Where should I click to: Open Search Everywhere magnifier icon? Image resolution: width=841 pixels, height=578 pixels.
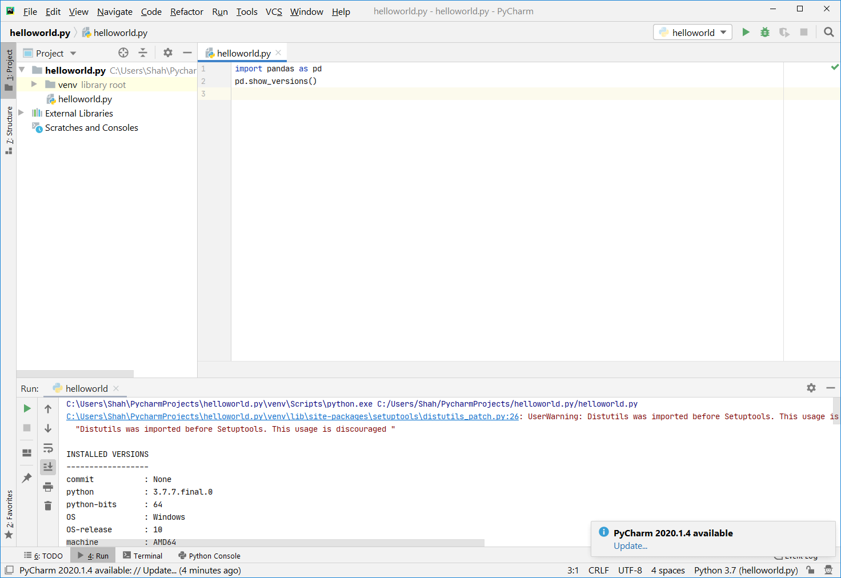[x=829, y=33]
